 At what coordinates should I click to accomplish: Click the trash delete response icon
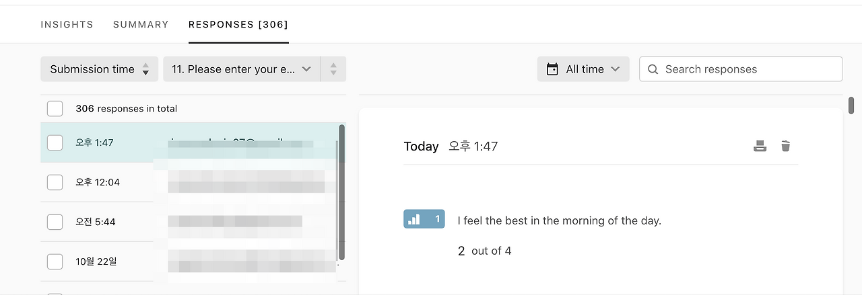coord(785,146)
